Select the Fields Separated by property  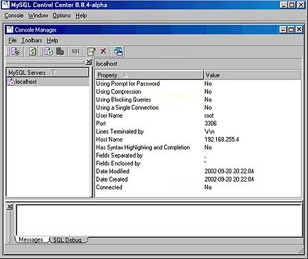(119, 156)
